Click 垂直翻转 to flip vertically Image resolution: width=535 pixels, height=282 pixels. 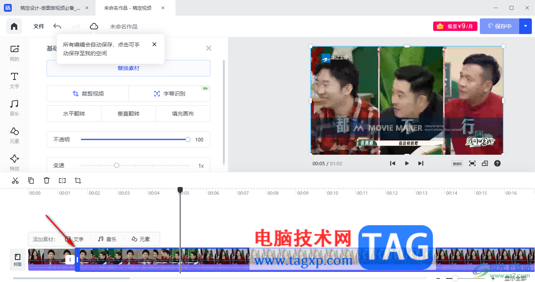click(128, 114)
